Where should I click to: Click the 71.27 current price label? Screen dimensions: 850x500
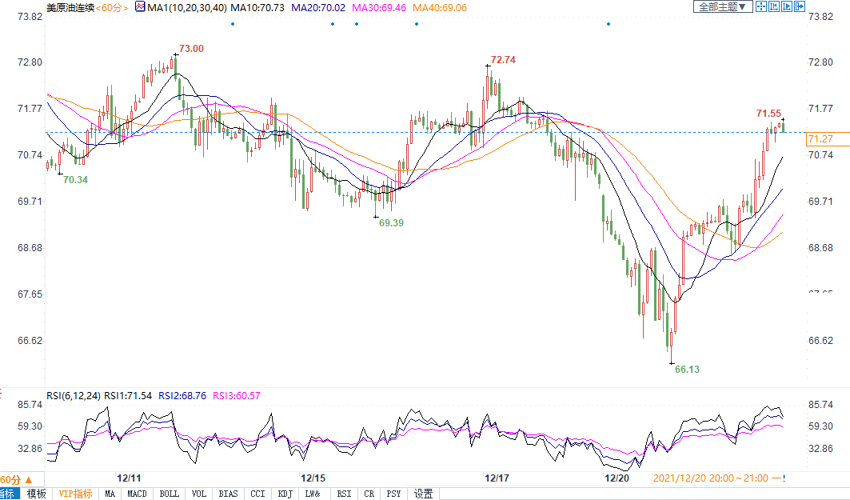[x=820, y=139]
